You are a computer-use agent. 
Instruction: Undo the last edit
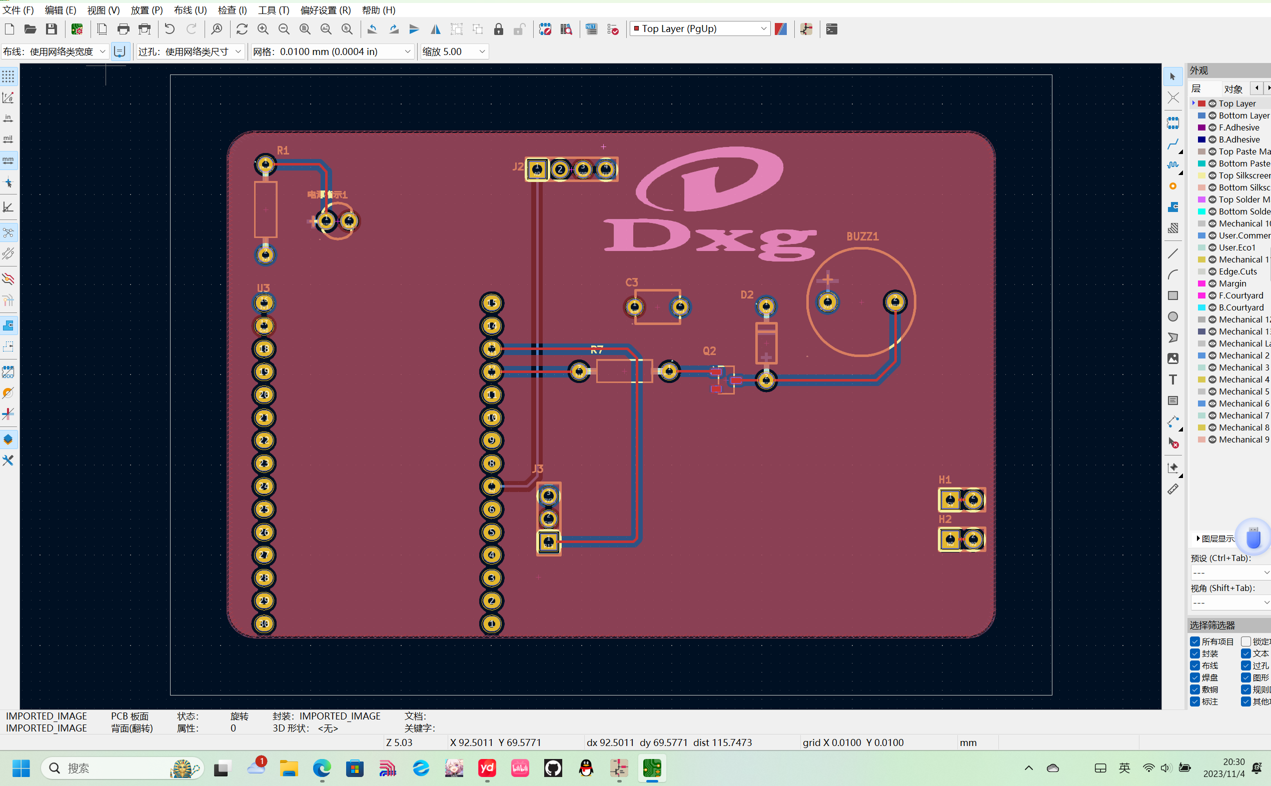(x=169, y=29)
